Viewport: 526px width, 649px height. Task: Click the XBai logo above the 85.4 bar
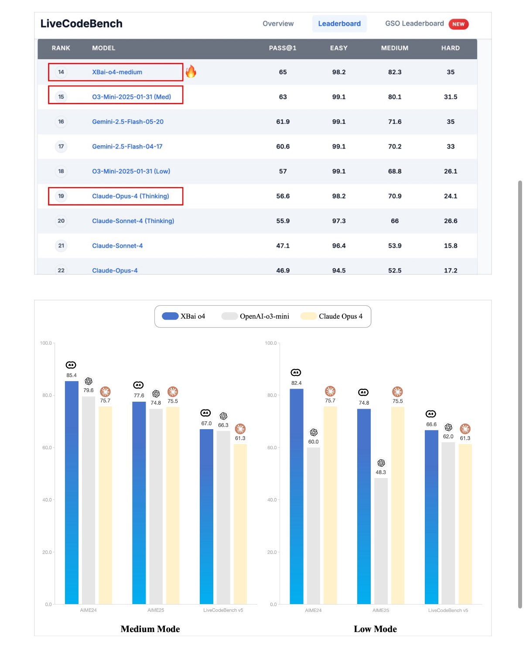tap(71, 365)
